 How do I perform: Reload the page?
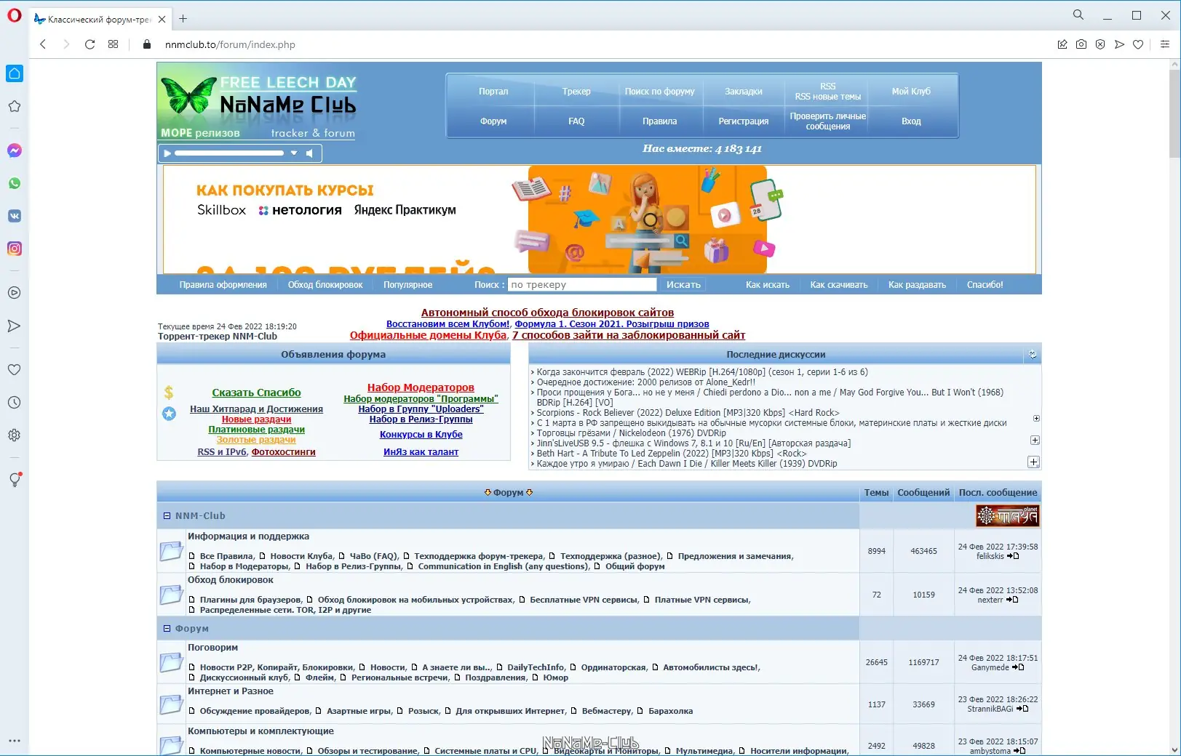[90, 44]
